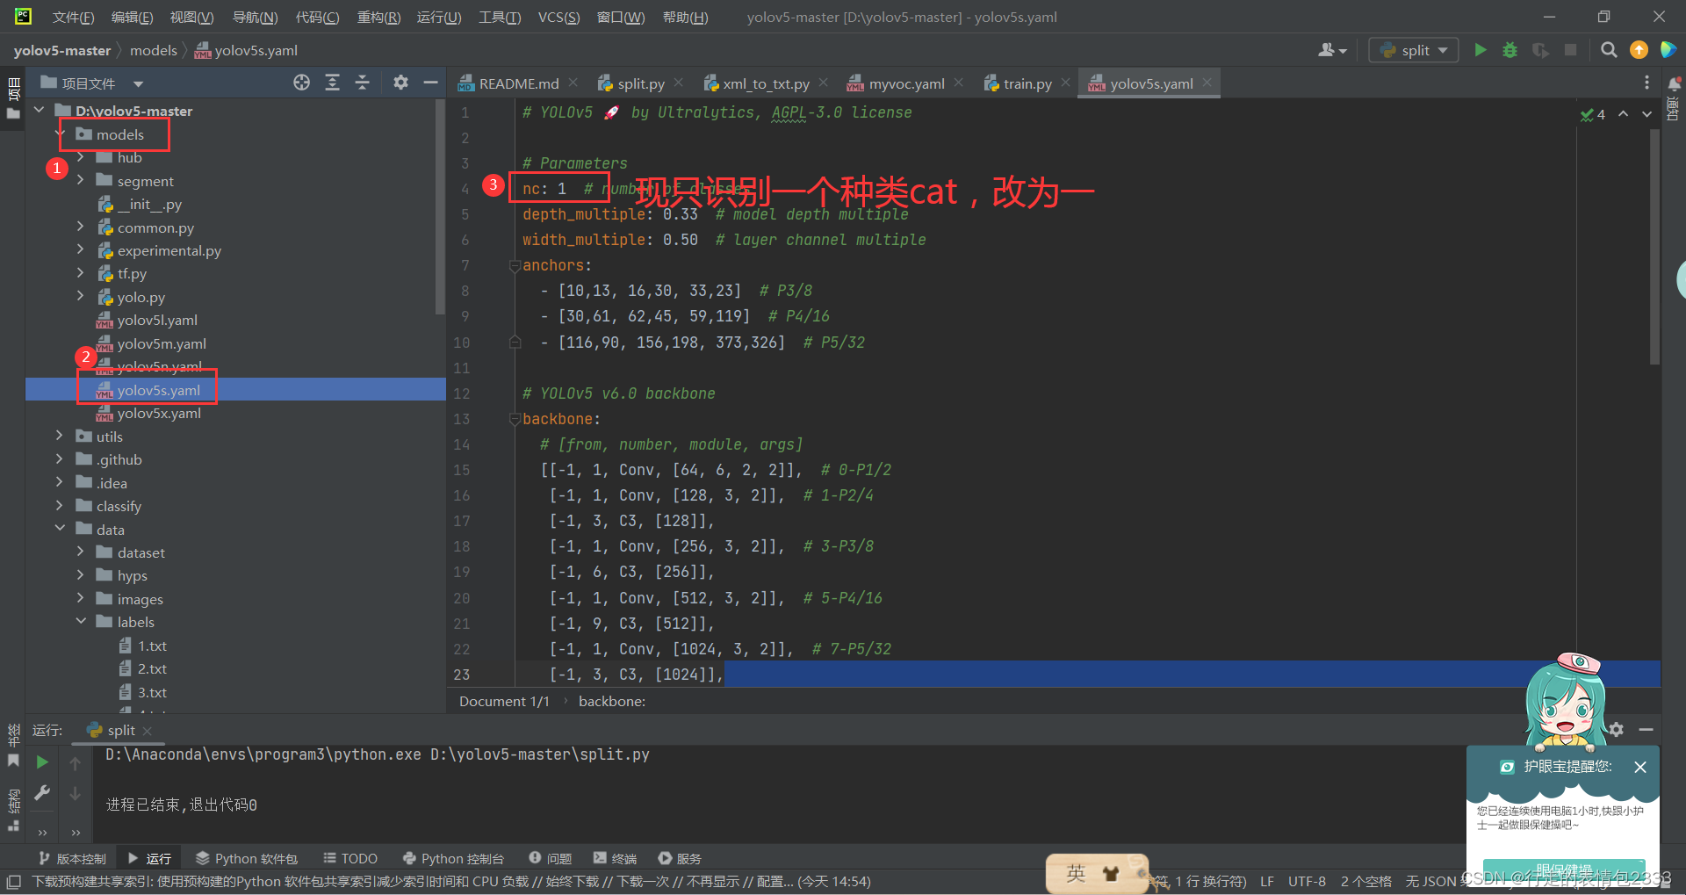
Task: Collapse the models folder in the project tree
Action: point(60,134)
